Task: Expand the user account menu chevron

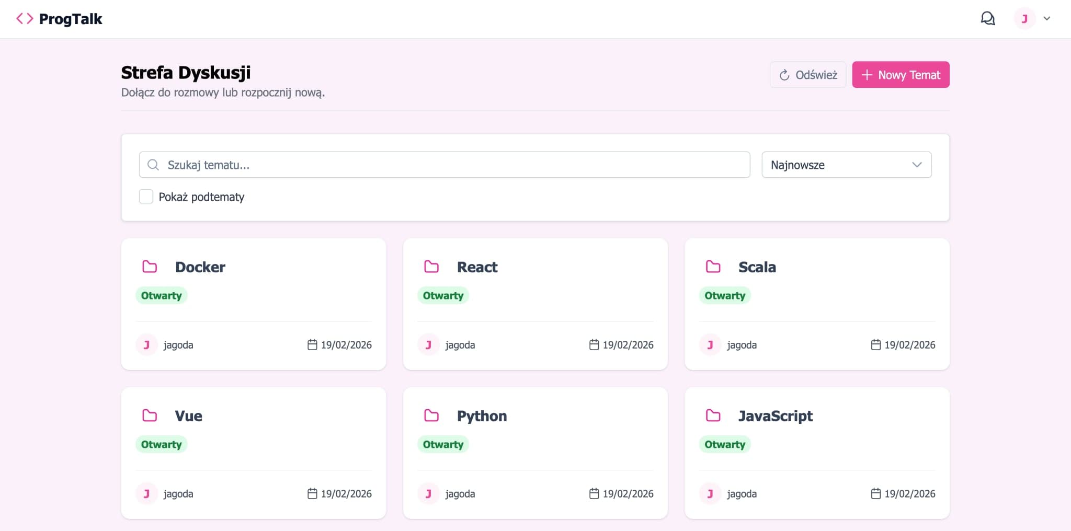Action: click(x=1047, y=19)
